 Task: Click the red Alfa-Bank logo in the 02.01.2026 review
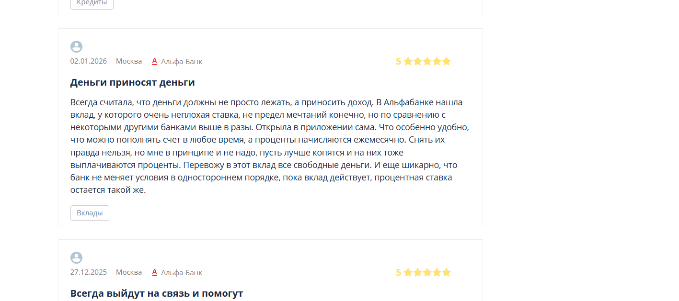click(155, 61)
